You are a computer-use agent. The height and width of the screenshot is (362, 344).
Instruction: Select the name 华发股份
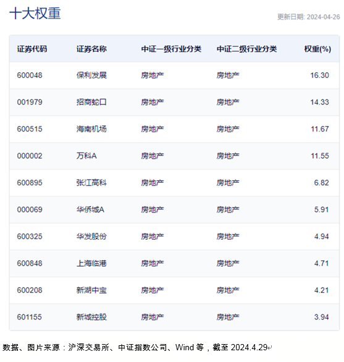[x=91, y=237]
